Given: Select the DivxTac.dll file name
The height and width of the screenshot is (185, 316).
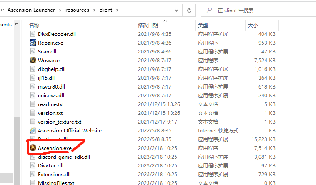Looking at the screenshot, I should (50, 166).
